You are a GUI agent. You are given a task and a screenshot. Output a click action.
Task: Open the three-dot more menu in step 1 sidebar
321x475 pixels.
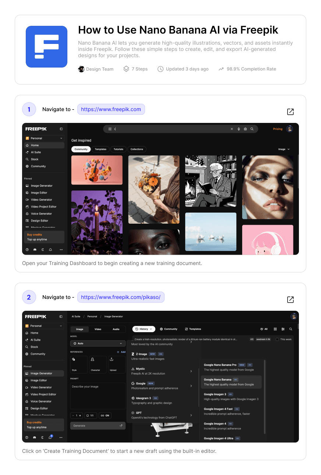pos(61,249)
